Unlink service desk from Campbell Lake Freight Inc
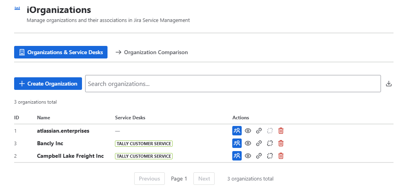 (x=270, y=156)
